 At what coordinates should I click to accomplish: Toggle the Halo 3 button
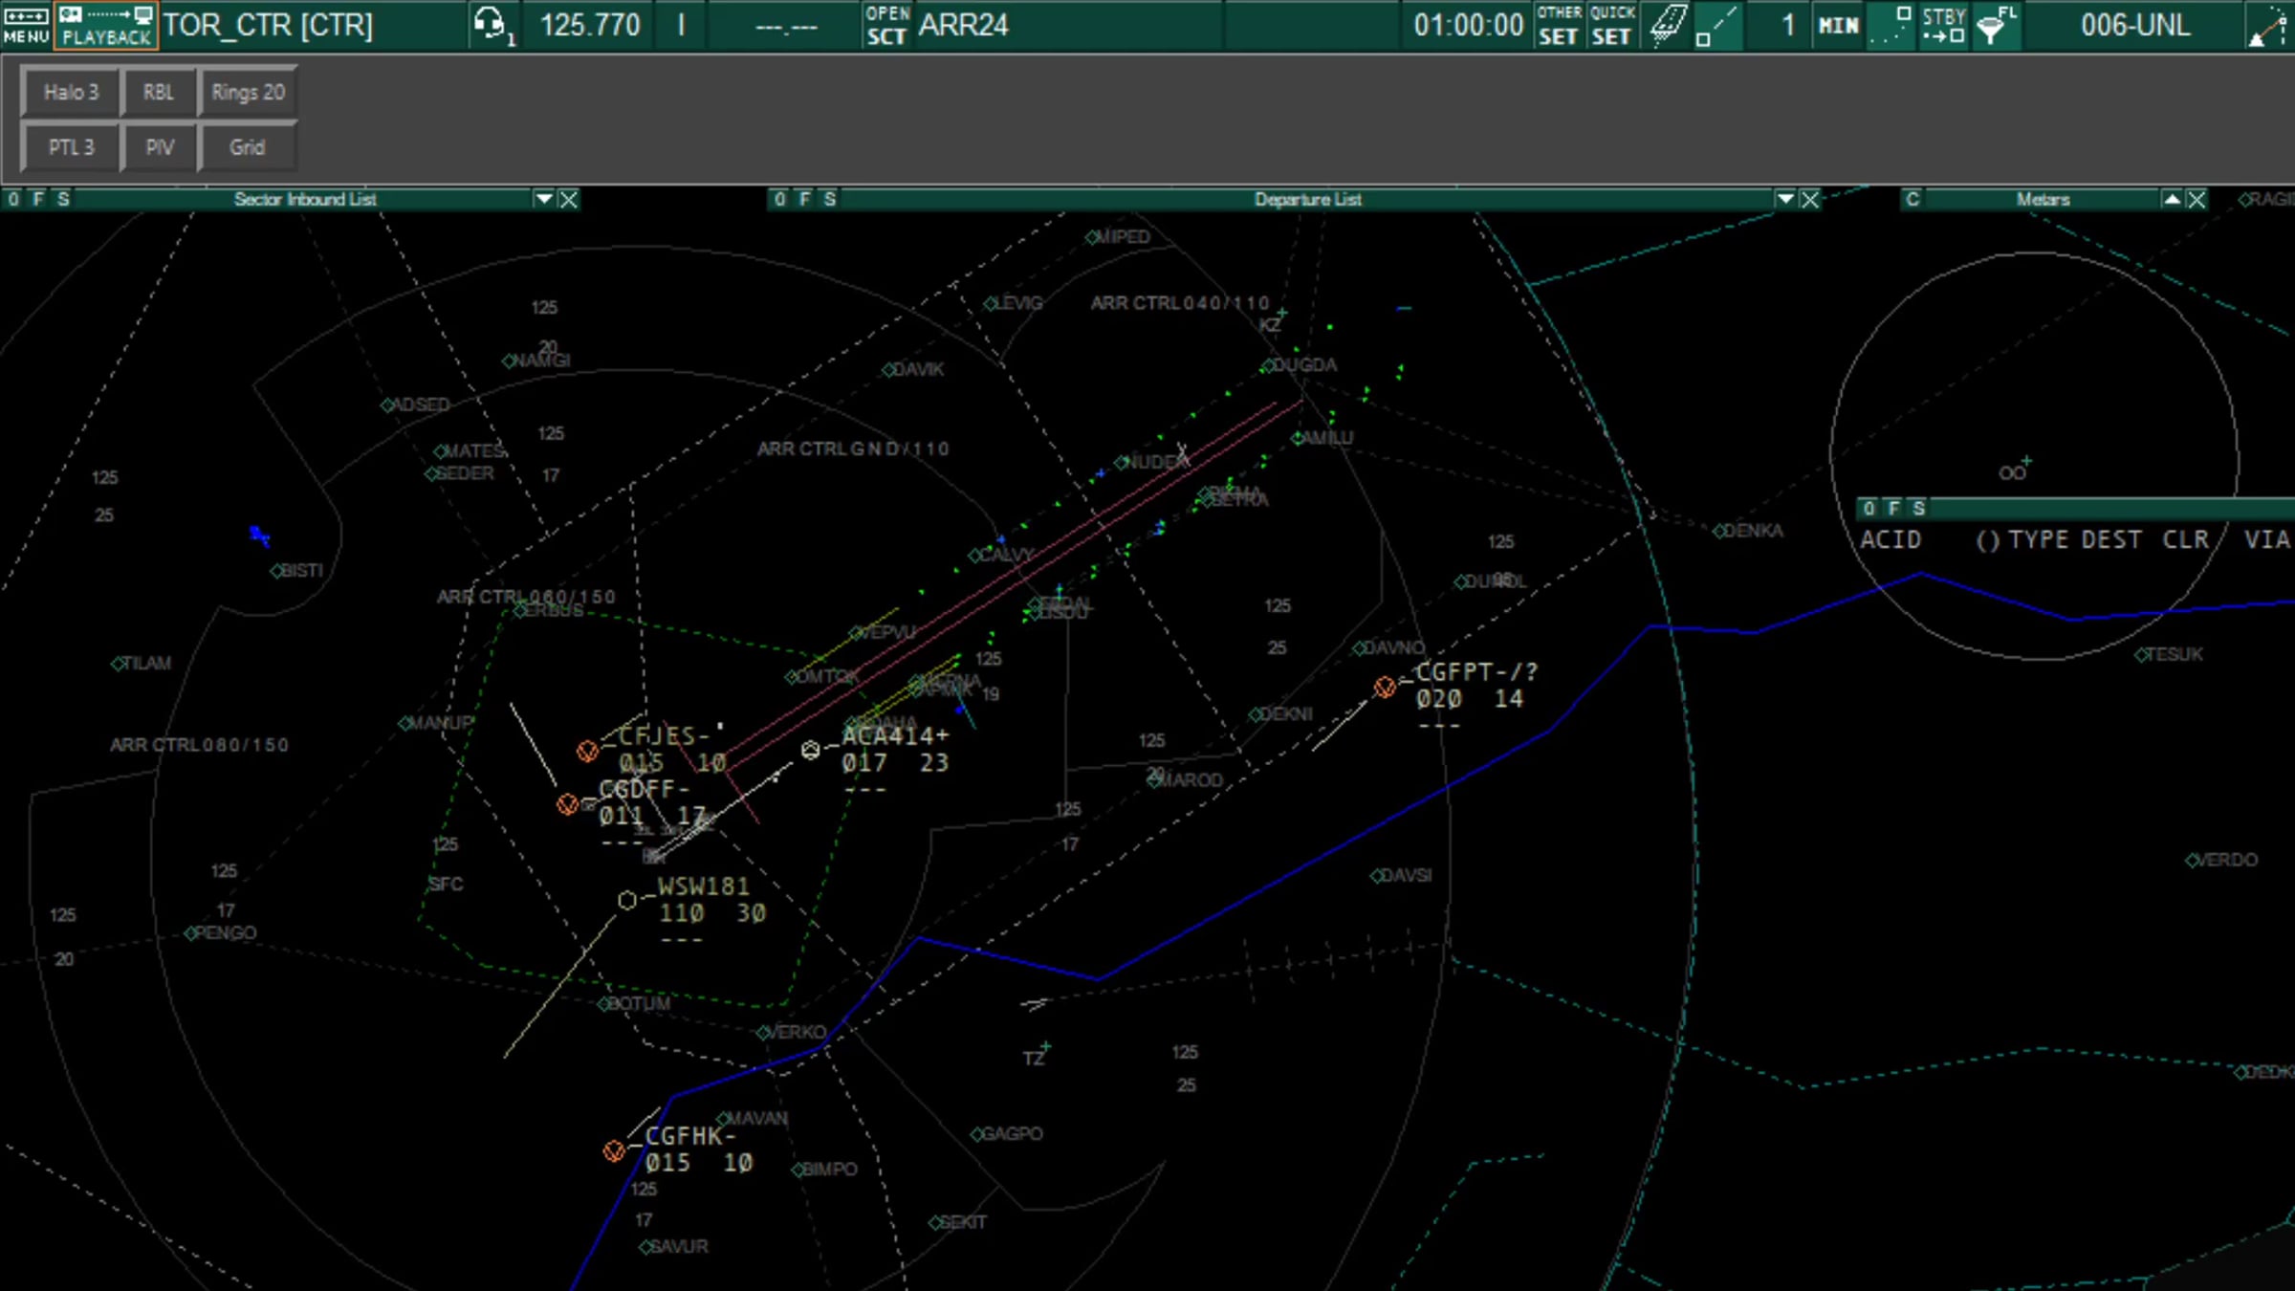point(71,93)
